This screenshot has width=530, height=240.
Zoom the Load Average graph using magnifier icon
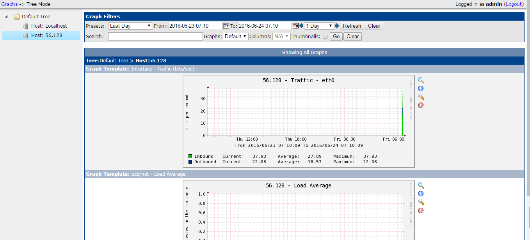click(421, 186)
